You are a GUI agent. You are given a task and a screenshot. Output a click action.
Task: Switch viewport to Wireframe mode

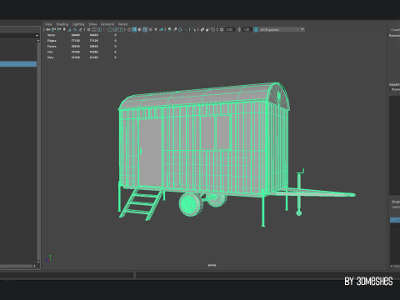129,29
